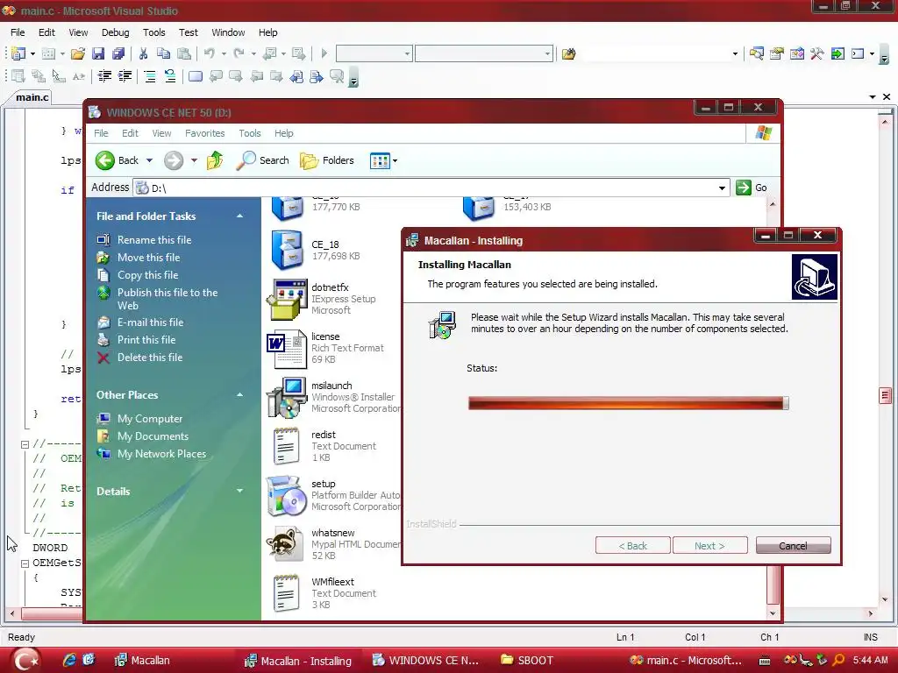Click the Up folder icon in Explorer
The width and height of the screenshot is (898, 673).
[216, 160]
